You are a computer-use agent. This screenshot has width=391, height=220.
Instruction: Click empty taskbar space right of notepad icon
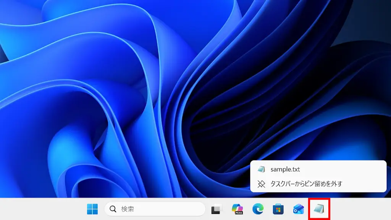[359, 209]
